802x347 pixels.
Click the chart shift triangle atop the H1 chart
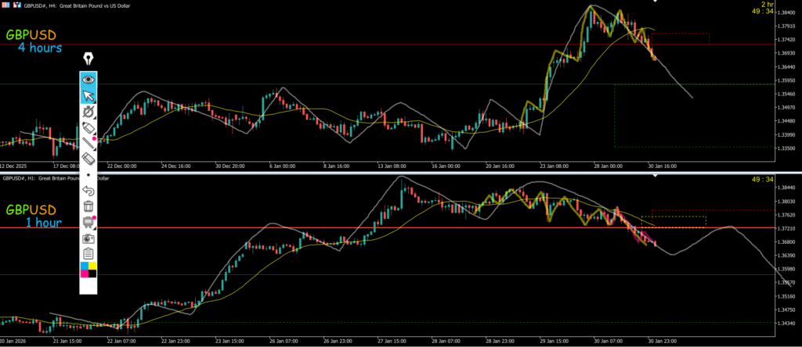coord(655,176)
